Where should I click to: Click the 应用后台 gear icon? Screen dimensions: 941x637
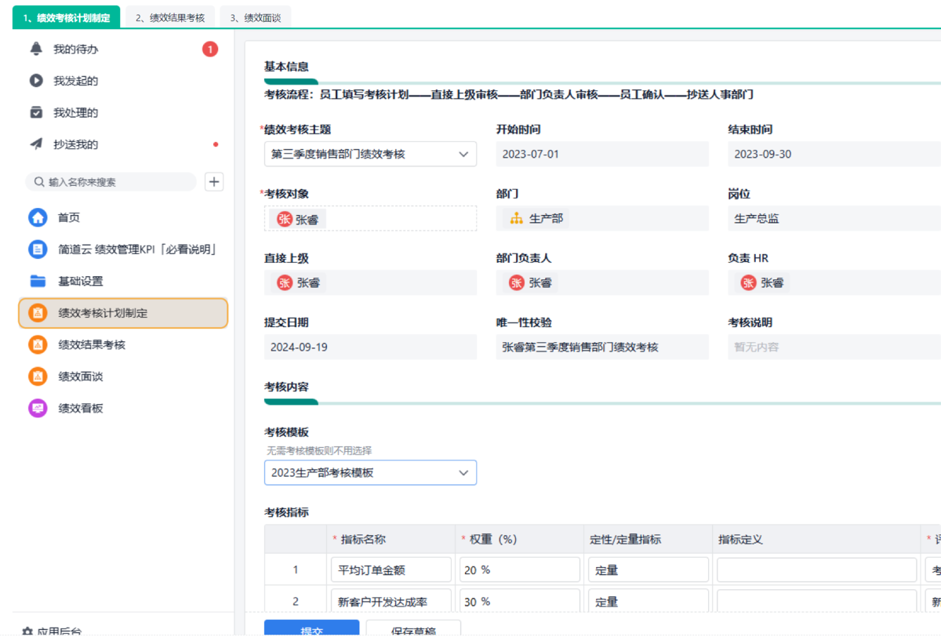[27, 632]
